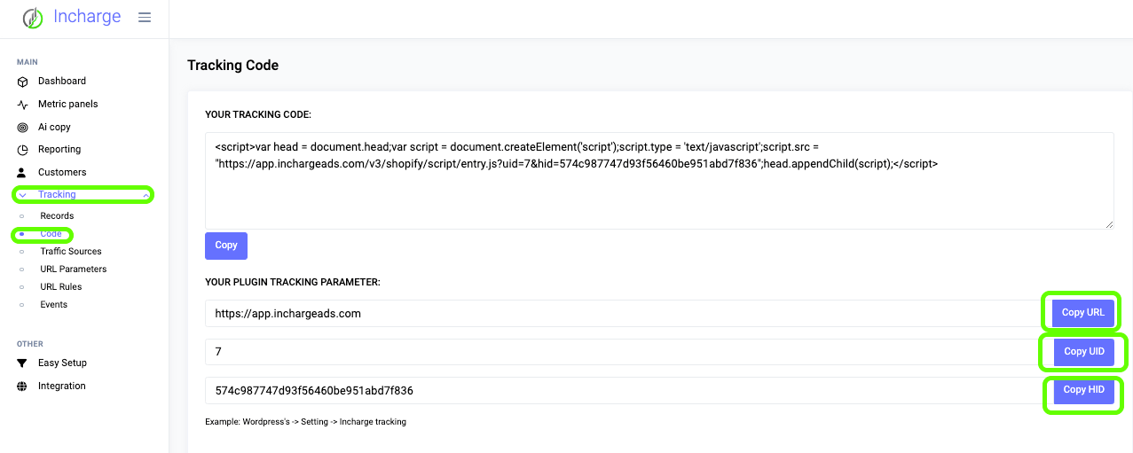The width and height of the screenshot is (1133, 453).
Task: Click the Wordpress example hint text
Action: (x=305, y=422)
